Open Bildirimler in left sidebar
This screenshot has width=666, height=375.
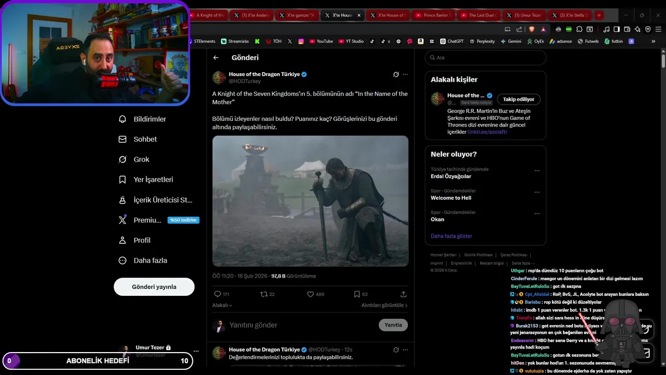click(x=143, y=119)
